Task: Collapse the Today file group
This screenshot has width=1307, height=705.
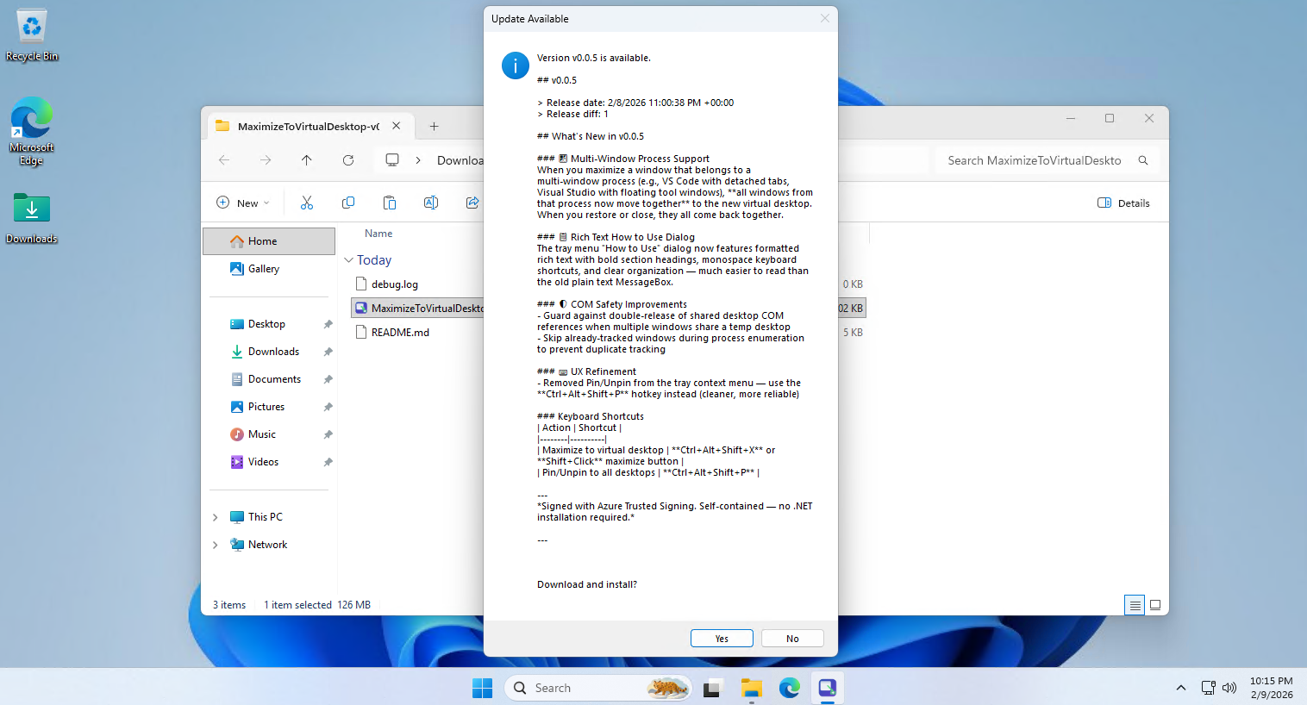Action: click(349, 260)
